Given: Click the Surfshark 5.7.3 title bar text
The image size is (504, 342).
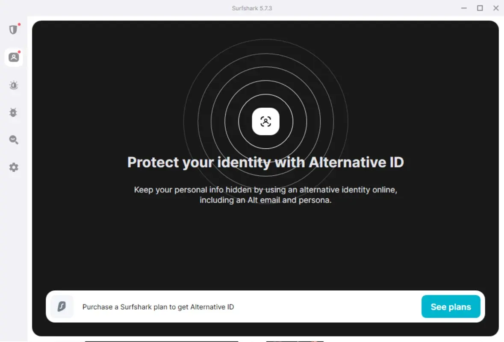Looking at the screenshot, I should tap(252, 8).
